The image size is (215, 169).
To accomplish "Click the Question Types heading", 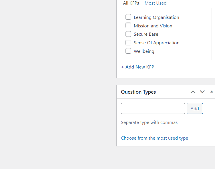I will 138,92.
